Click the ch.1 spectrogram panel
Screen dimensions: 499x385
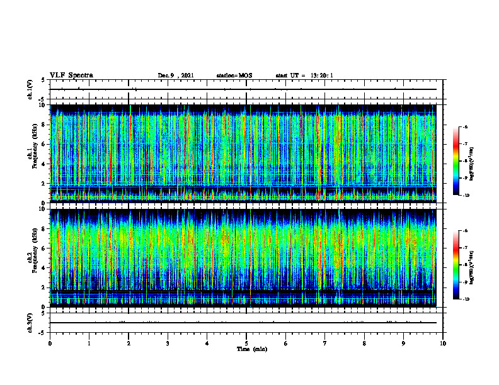click(243, 153)
